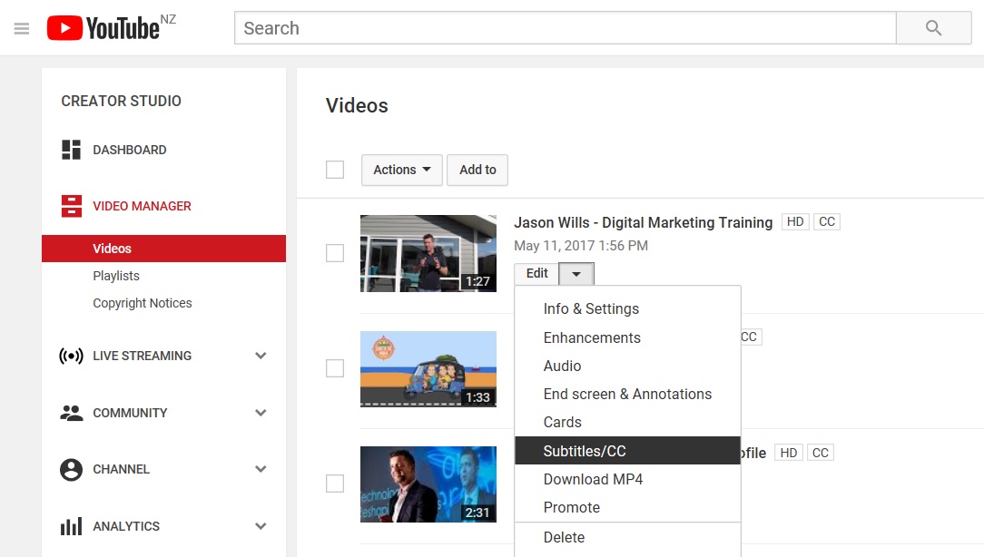This screenshot has height=557, width=984.
Task: Select Subtitles/CC menu item
Action: (x=627, y=450)
